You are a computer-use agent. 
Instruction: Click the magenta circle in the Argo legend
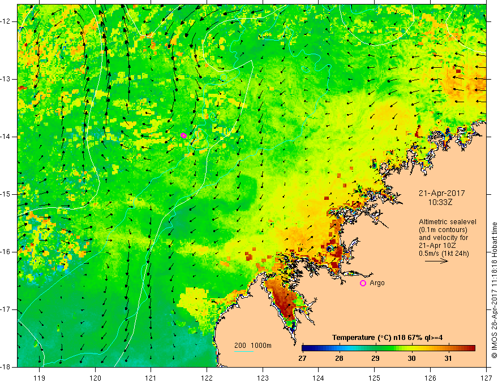(363, 283)
